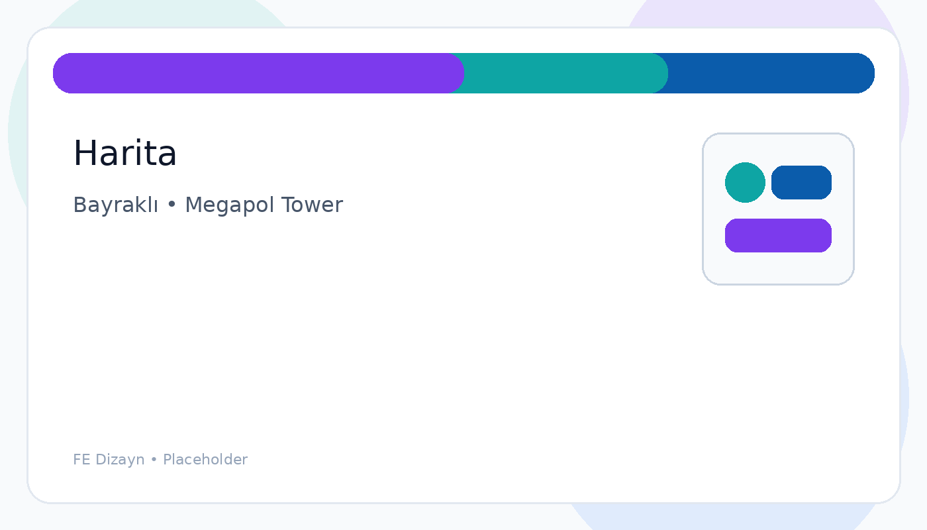Click the blue pill in the icon tile
Viewport: 927px width, 530px height.
(801, 182)
